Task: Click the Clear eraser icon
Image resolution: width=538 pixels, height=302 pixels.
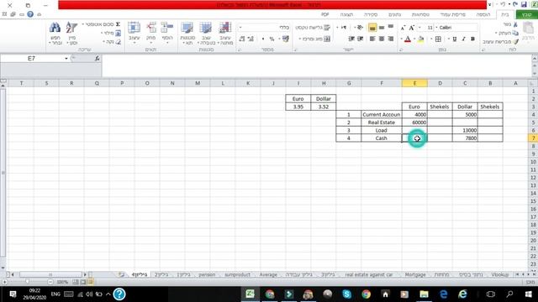Action: 118,42
